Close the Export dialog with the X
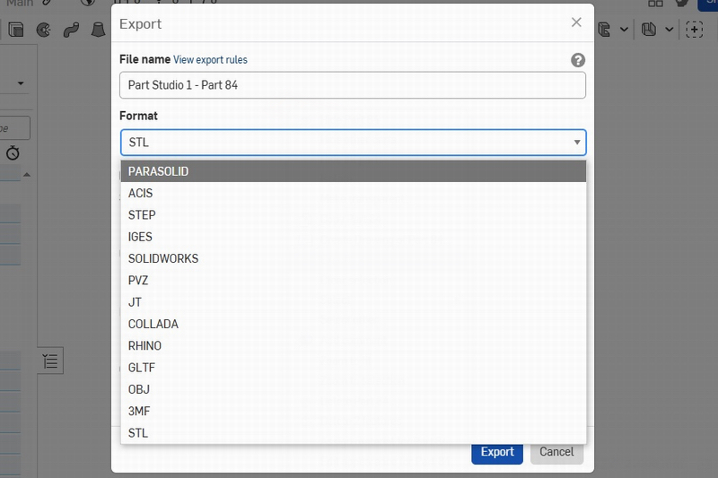Screen dimensions: 718x478 (576, 22)
